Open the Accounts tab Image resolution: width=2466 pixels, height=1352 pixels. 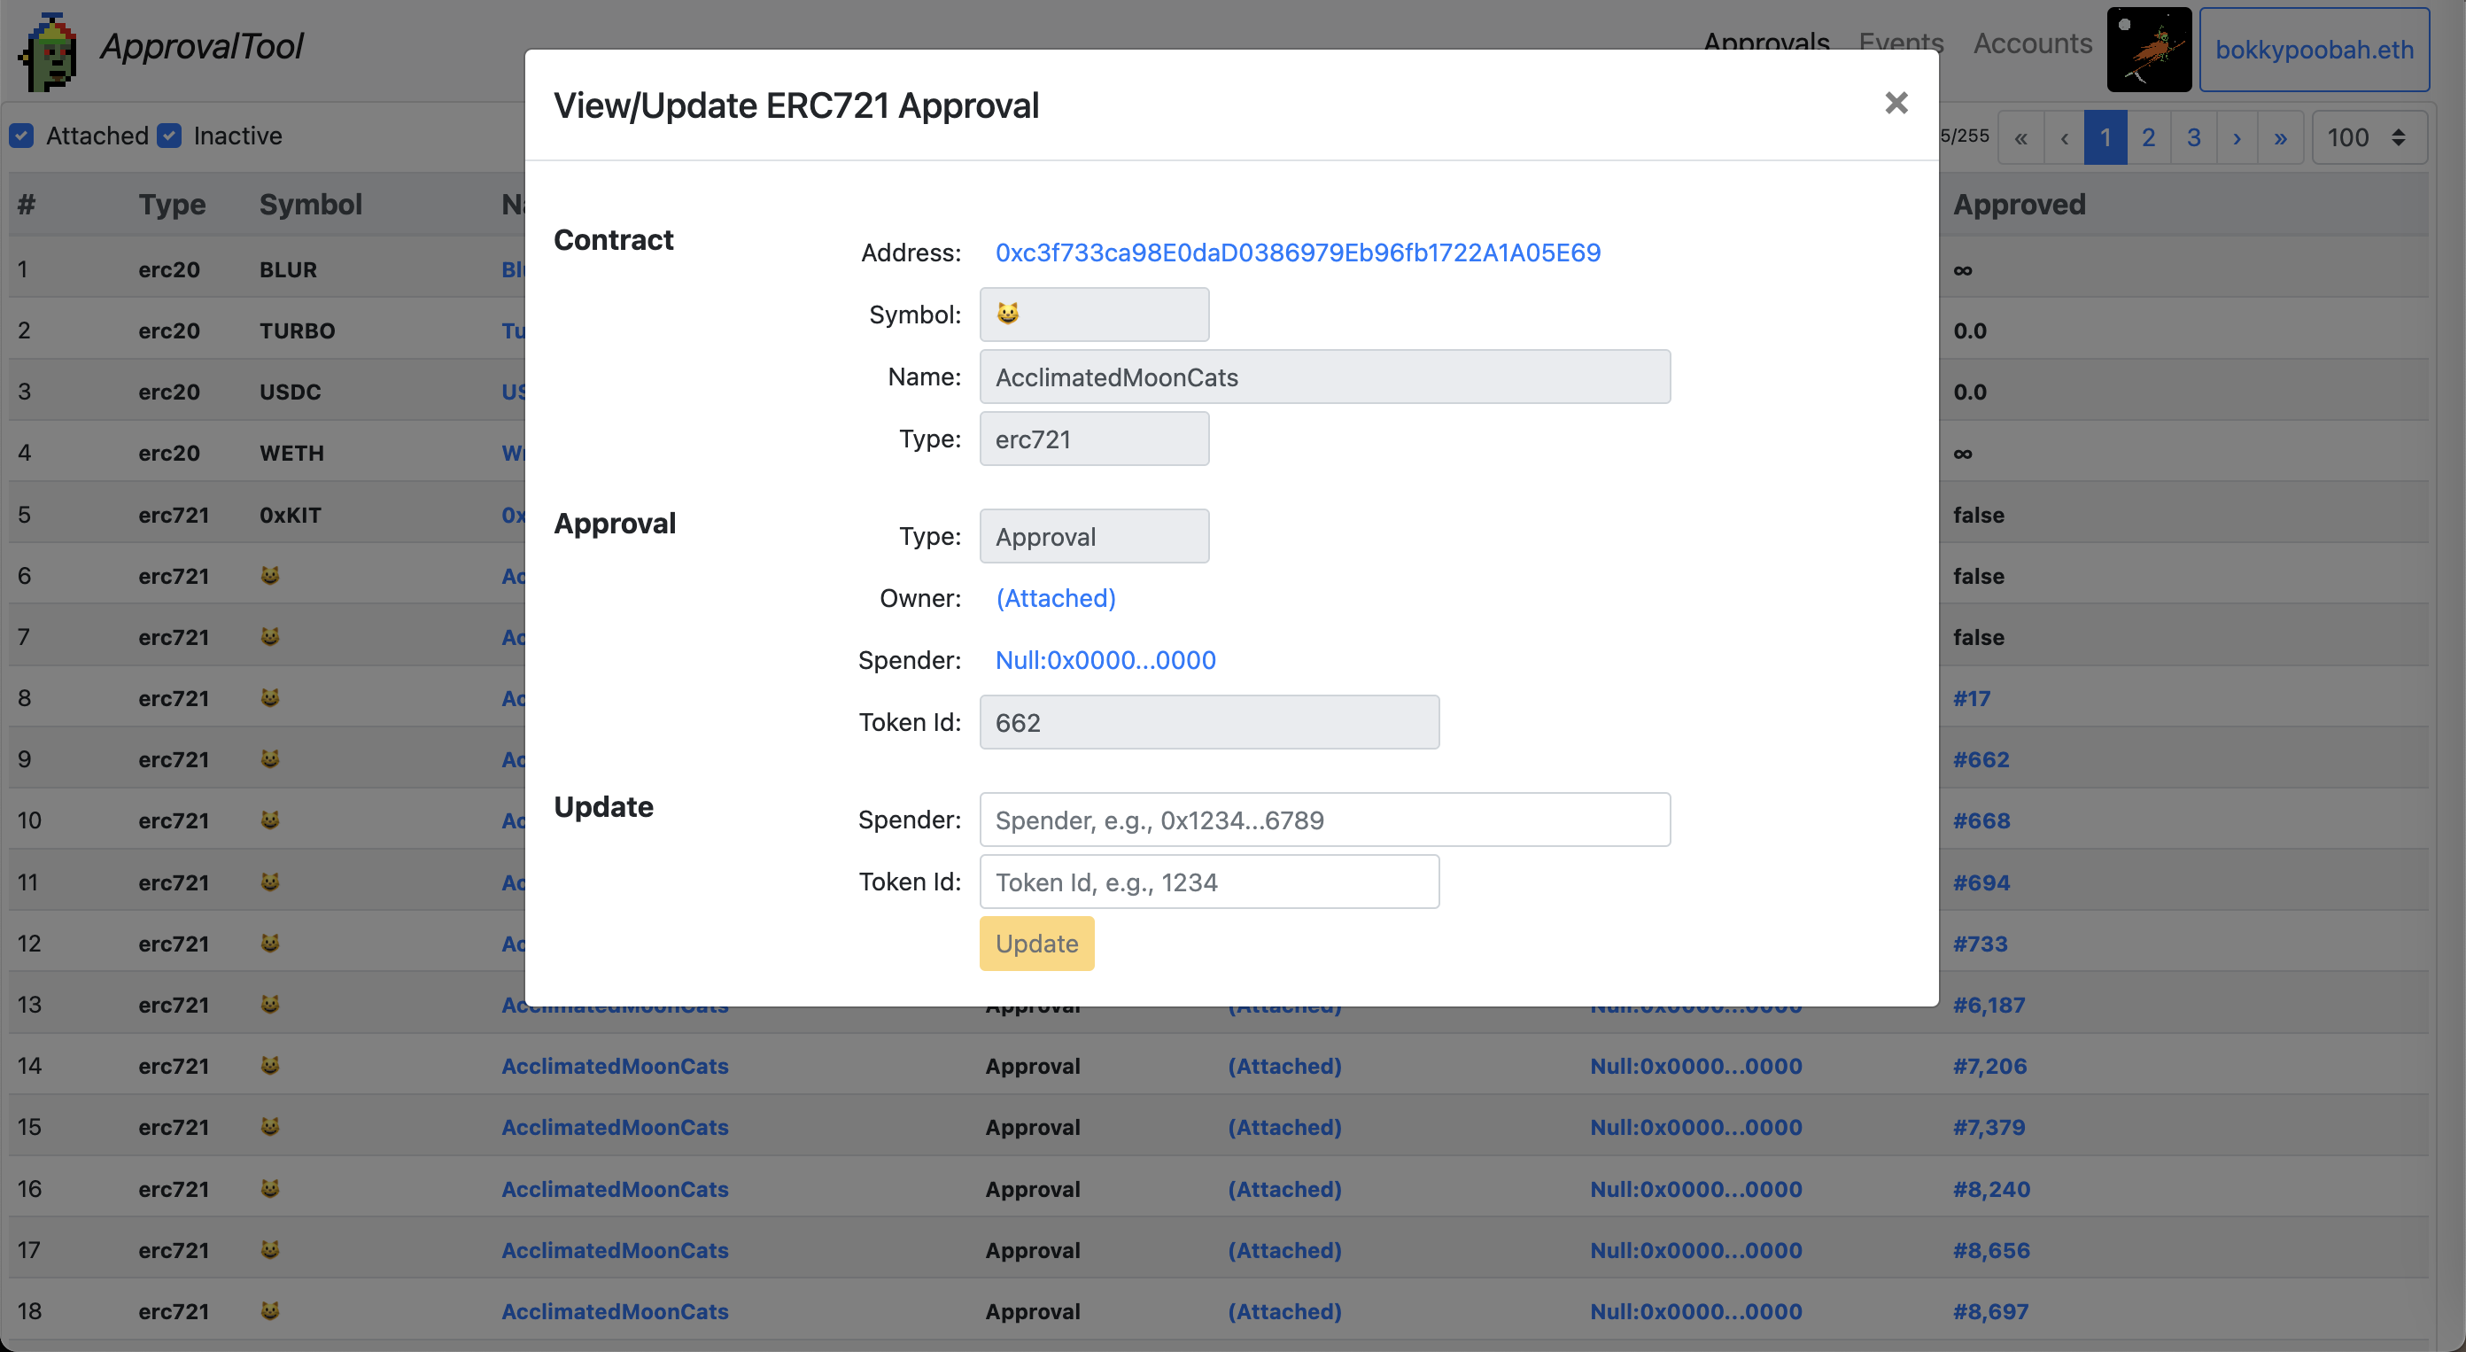coord(2032,44)
